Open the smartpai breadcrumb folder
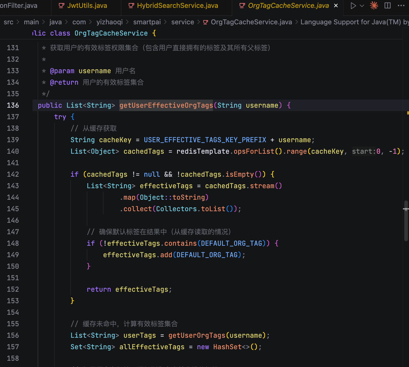The width and height of the screenshot is (409, 367). [147, 22]
